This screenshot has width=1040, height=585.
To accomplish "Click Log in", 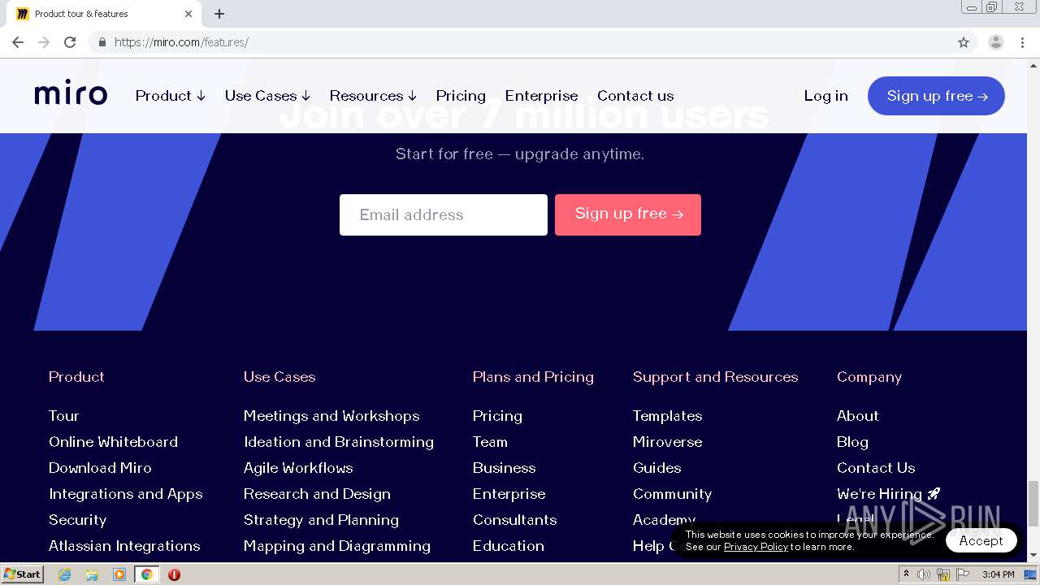I will coord(825,96).
